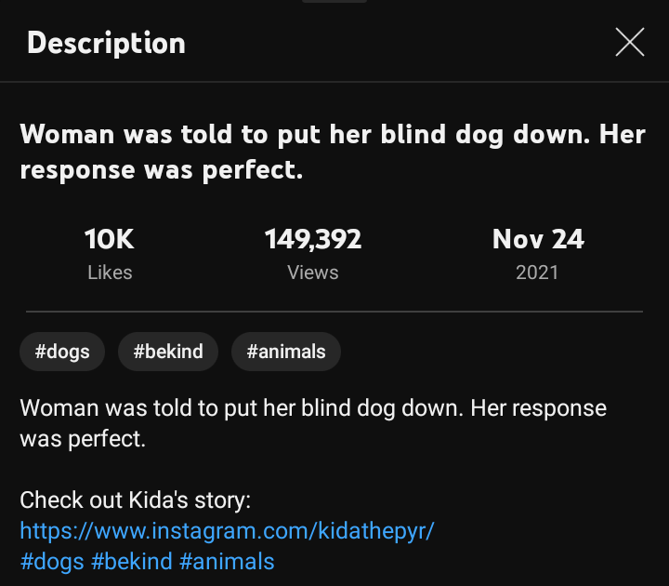The height and width of the screenshot is (586, 669).
Task: Select the #bekind hashtag chip
Action: coord(168,352)
